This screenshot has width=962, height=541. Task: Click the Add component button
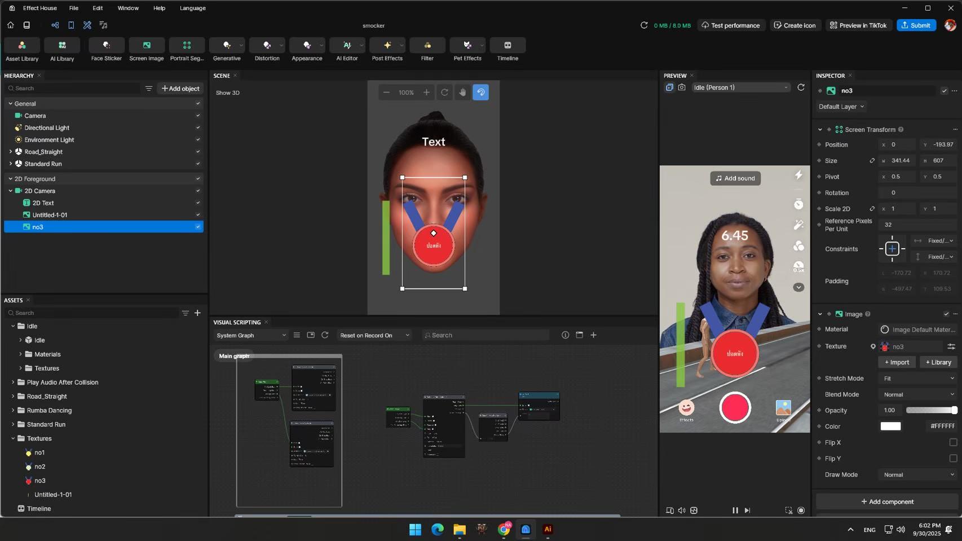(x=887, y=502)
